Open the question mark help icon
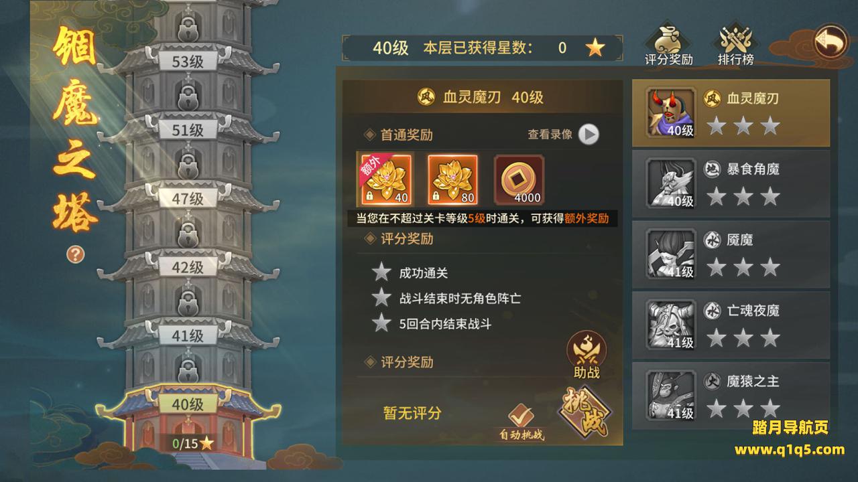The height and width of the screenshot is (482, 858). [x=75, y=254]
